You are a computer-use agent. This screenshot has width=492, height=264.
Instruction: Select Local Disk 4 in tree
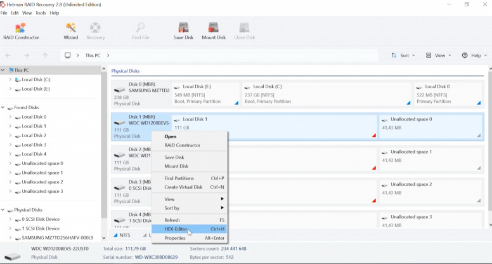[x=34, y=154]
